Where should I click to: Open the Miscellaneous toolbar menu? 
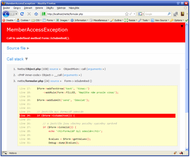99,20
